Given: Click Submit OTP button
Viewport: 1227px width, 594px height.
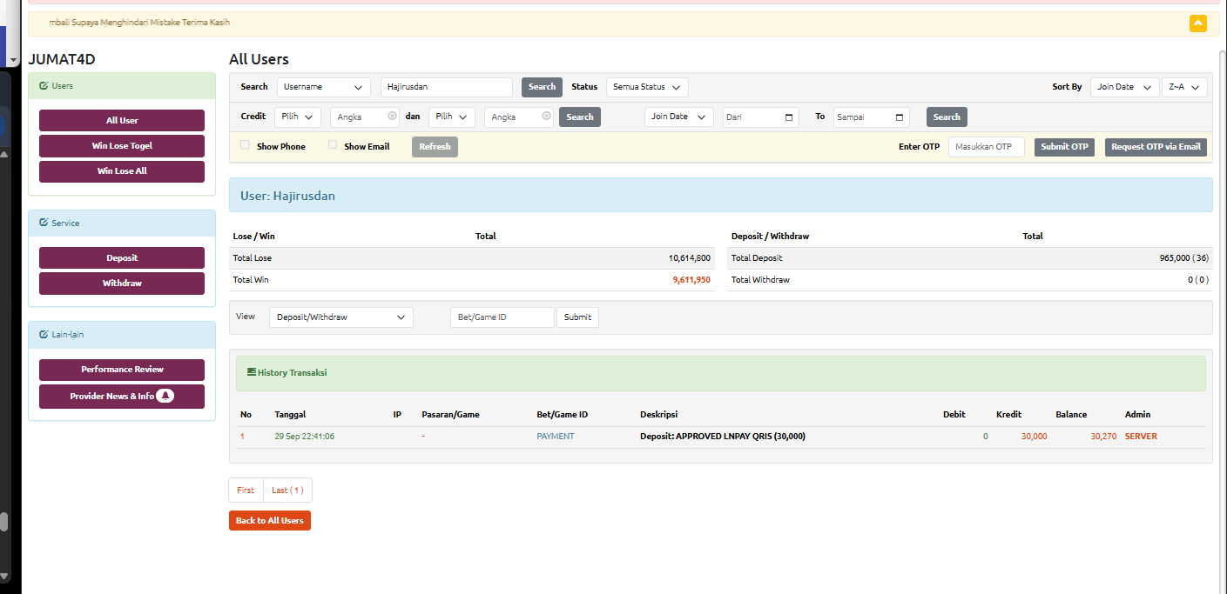Looking at the screenshot, I should (1064, 147).
